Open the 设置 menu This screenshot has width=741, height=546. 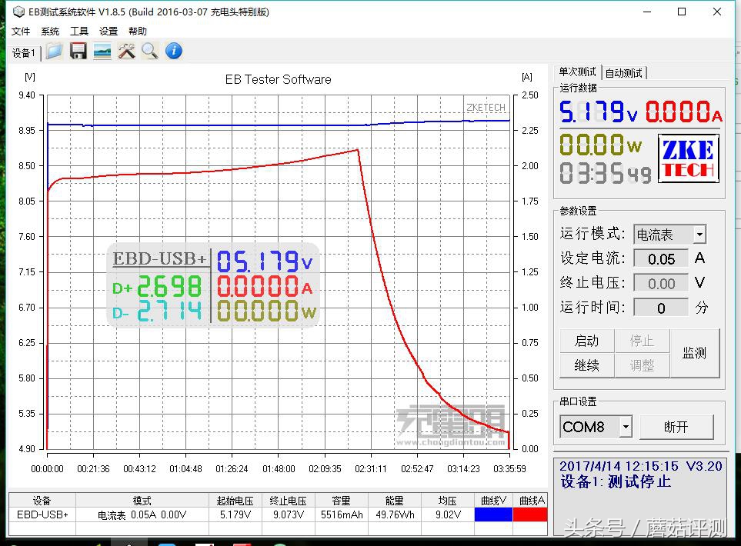coord(108,32)
